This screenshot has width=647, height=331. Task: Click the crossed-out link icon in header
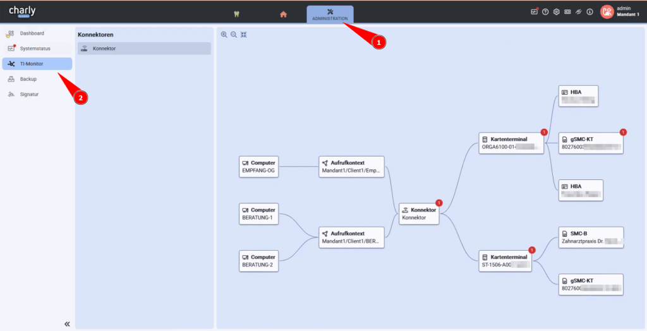pyautogui.click(x=578, y=12)
